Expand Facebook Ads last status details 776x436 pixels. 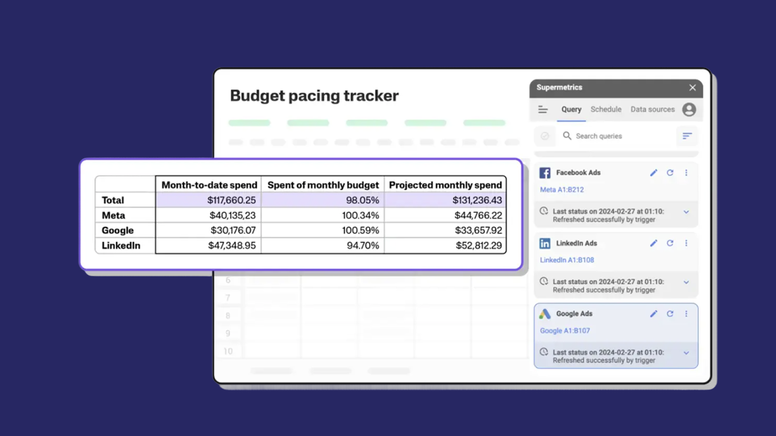click(686, 212)
